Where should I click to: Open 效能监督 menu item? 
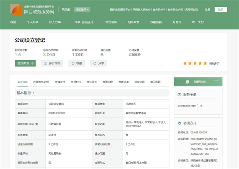point(156,22)
